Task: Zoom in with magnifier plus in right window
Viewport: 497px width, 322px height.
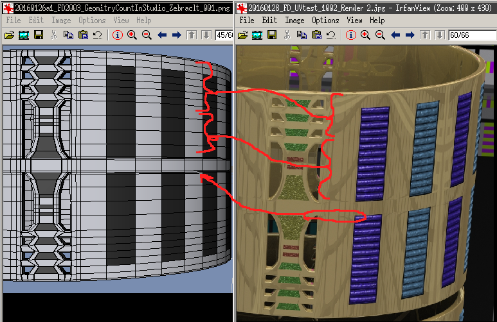Action: [365, 35]
